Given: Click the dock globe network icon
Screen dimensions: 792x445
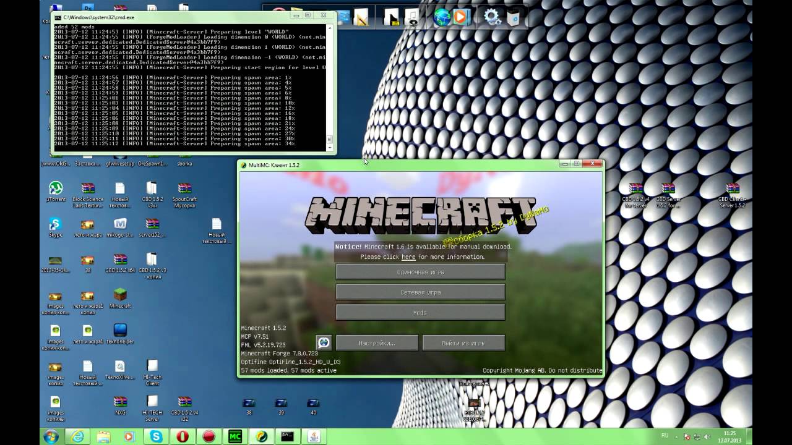Looking at the screenshot, I should [442, 17].
